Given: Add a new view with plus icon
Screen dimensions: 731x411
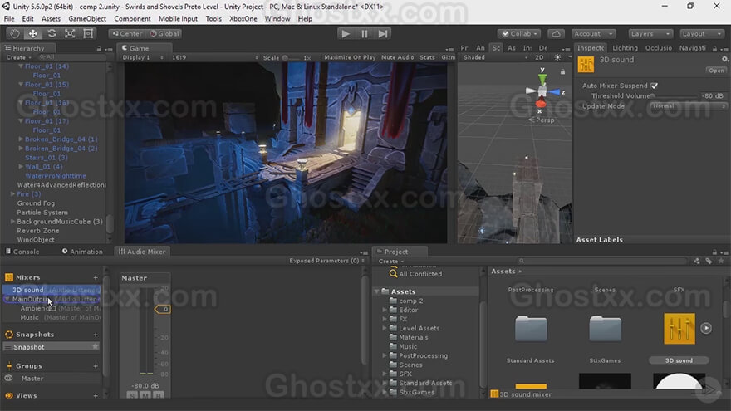Looking at the screenshot, I should pos(96,395).
